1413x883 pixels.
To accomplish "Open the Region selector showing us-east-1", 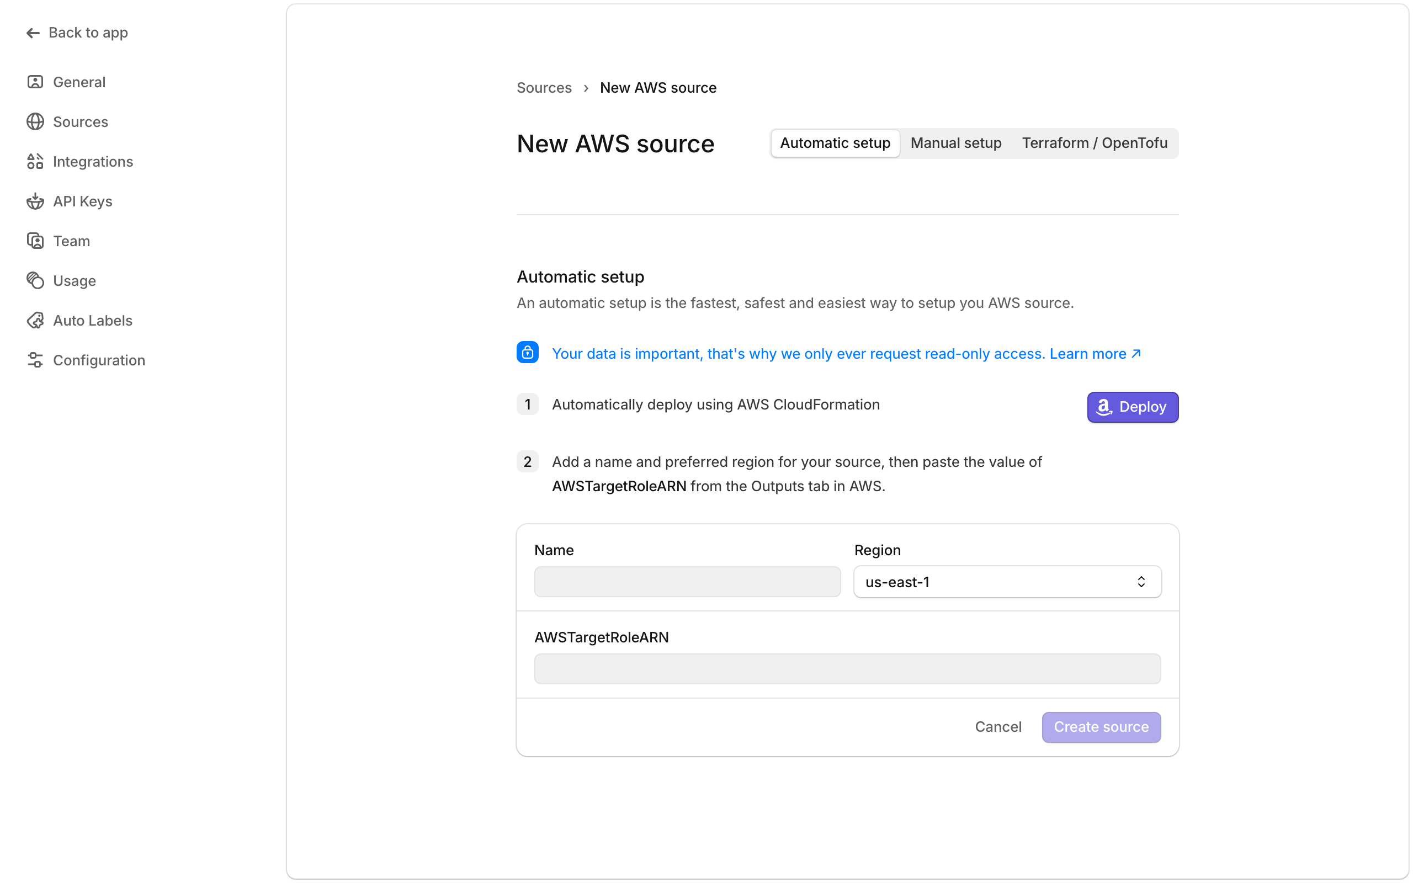I will pos(1006,581).
